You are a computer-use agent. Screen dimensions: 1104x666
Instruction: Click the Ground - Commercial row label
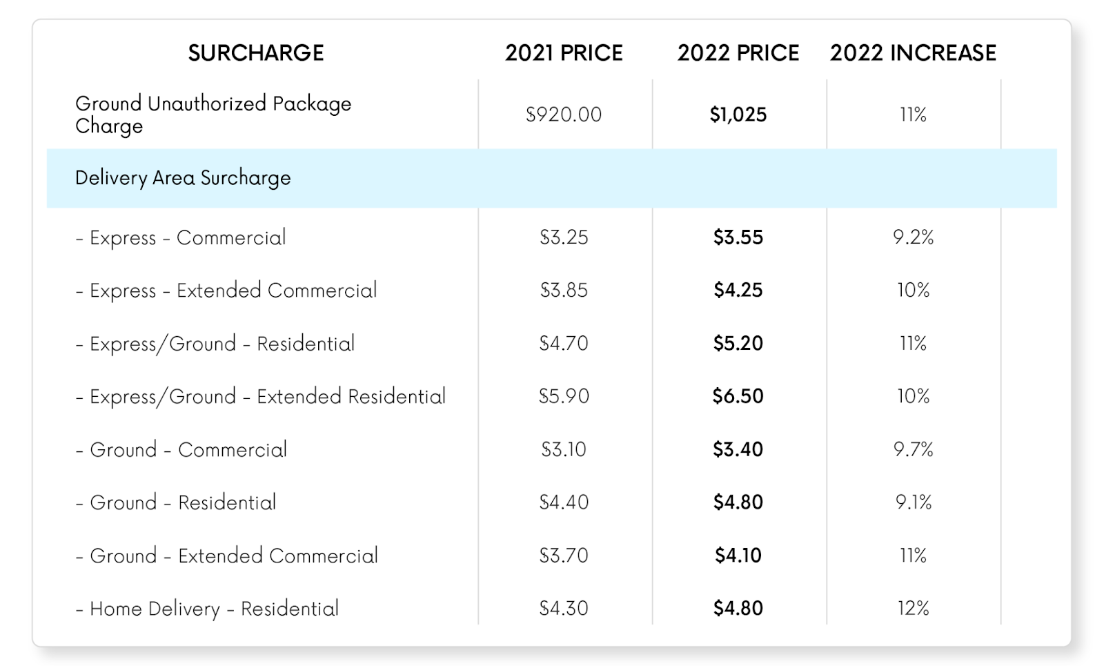181,450
